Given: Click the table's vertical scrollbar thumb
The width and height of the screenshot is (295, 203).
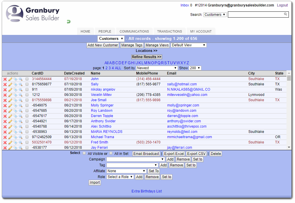Looking at the screenshot, I should (x=289, y=78).
